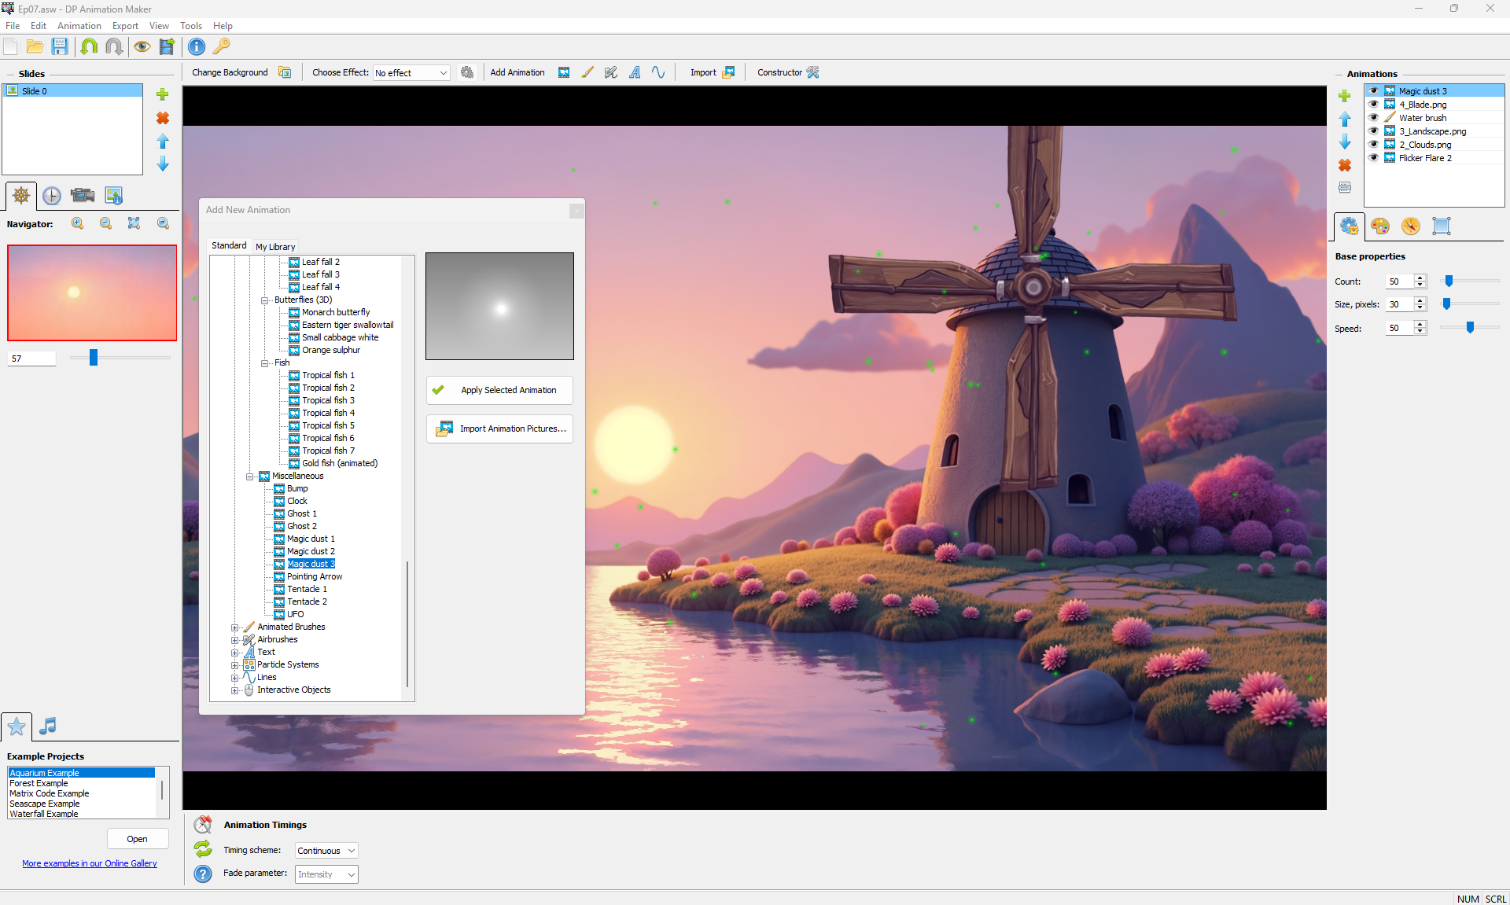Move the selected animation up with the arrow
The image size is (1510, 905).
click(1345, 119)
